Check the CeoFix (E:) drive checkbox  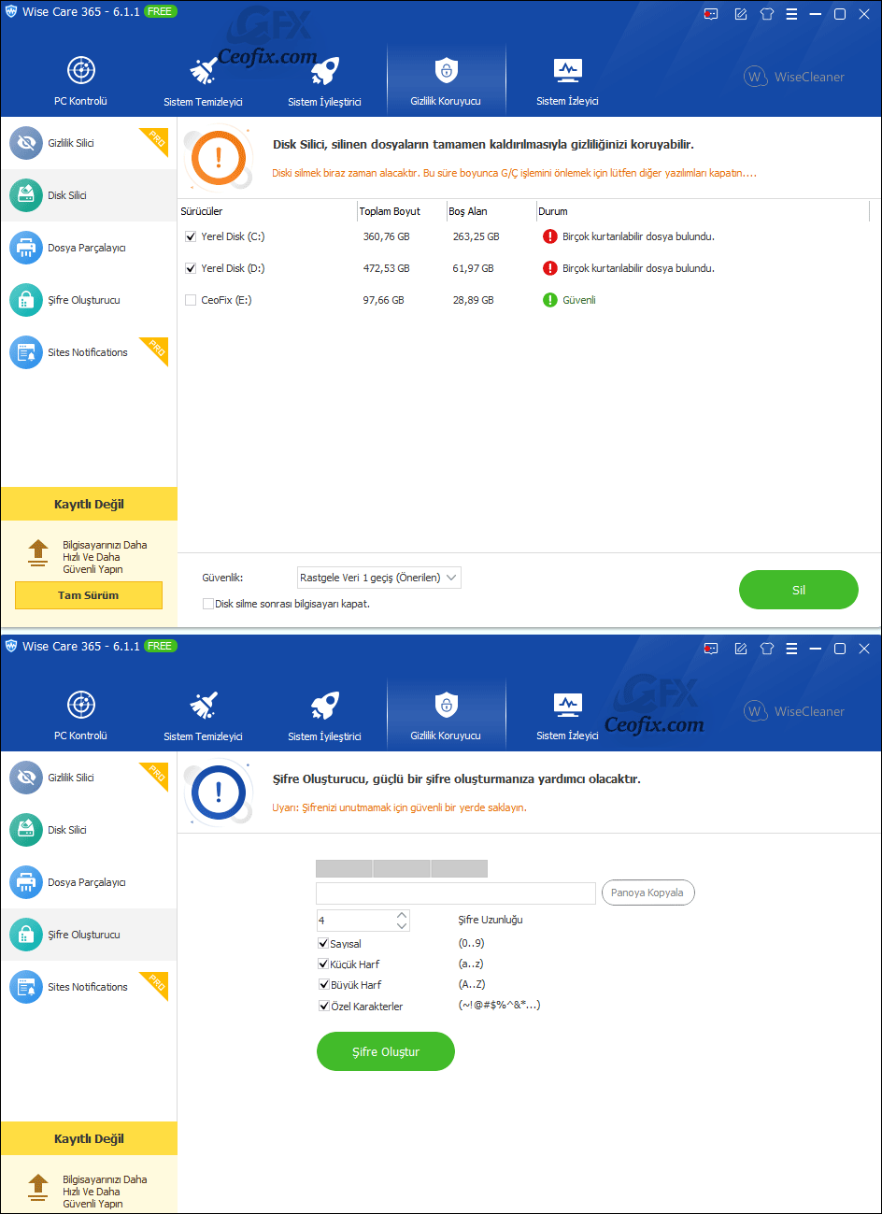[x=191, y=300]
